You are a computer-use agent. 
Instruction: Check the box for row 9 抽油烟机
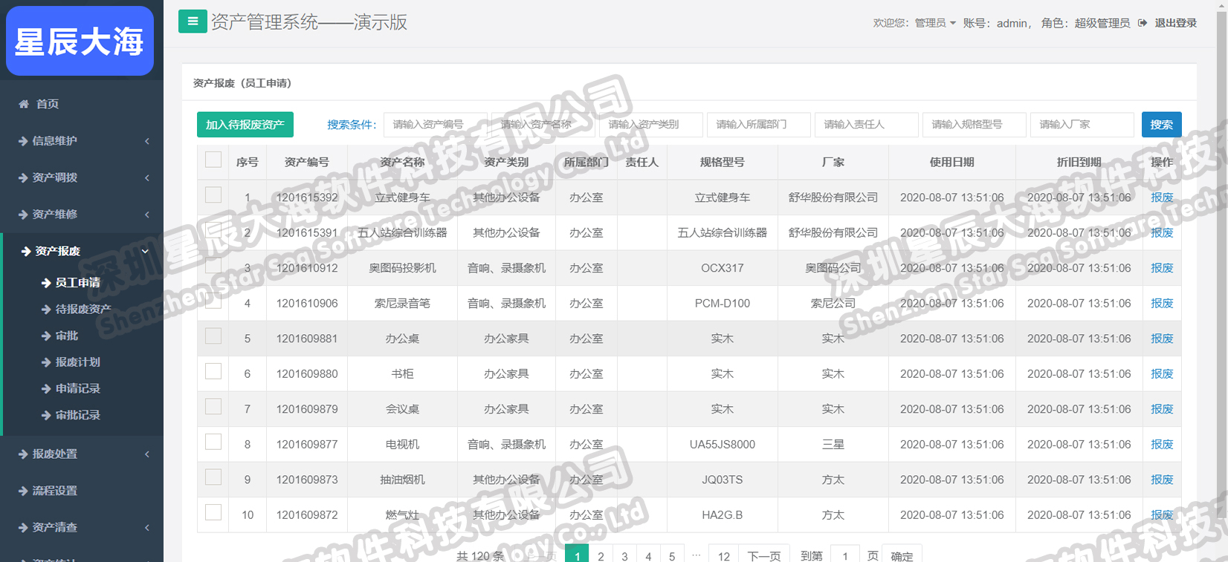point(213,477)
